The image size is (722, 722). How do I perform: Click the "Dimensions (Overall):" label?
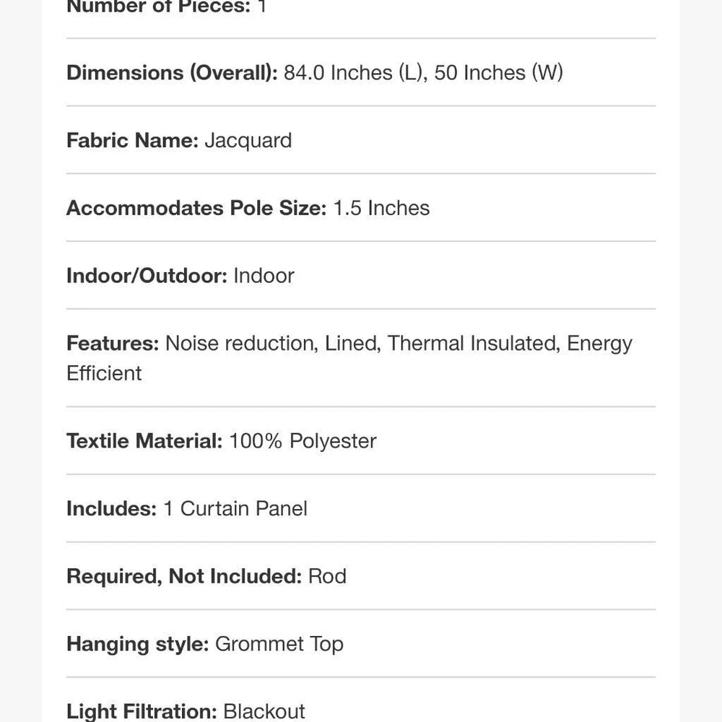tap(171, 73)
